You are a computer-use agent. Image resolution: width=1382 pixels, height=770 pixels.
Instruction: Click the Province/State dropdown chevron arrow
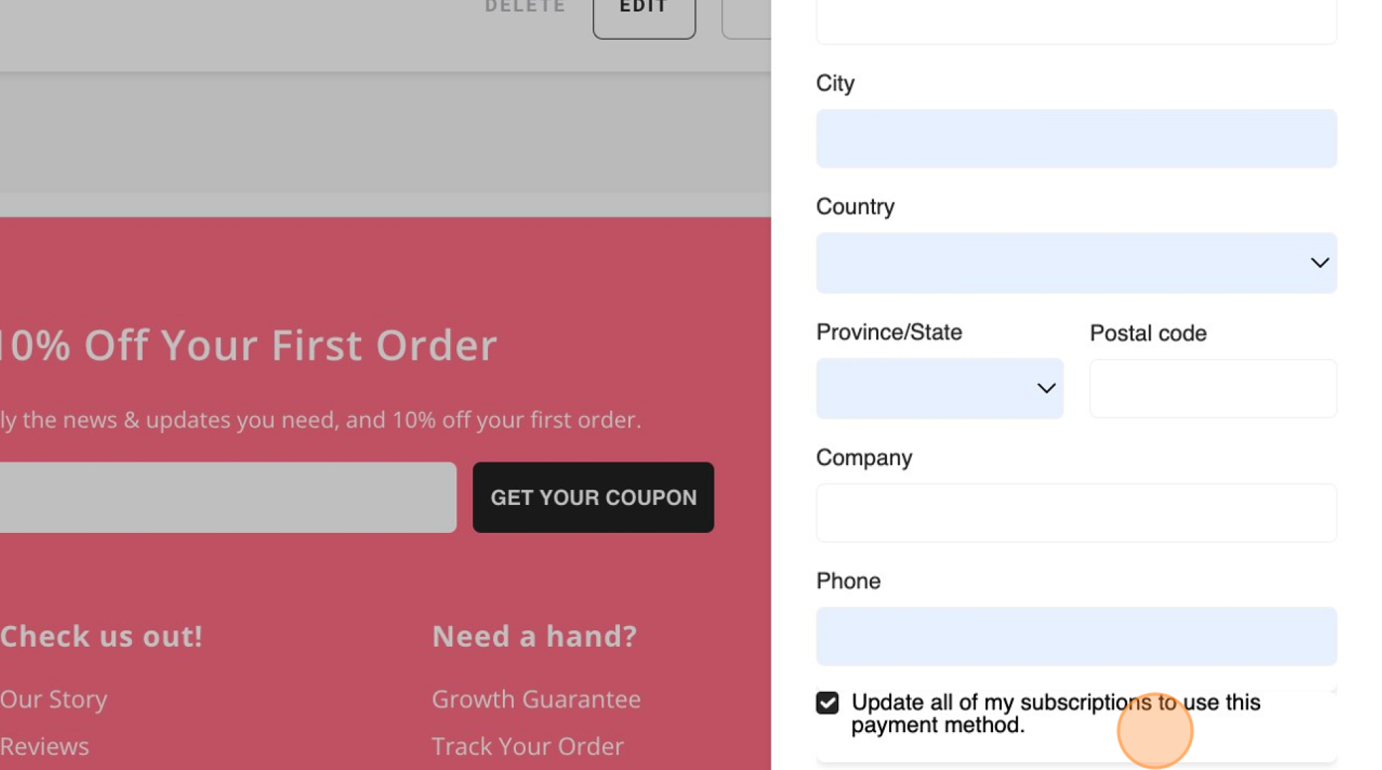click(x=1046, y=388)
